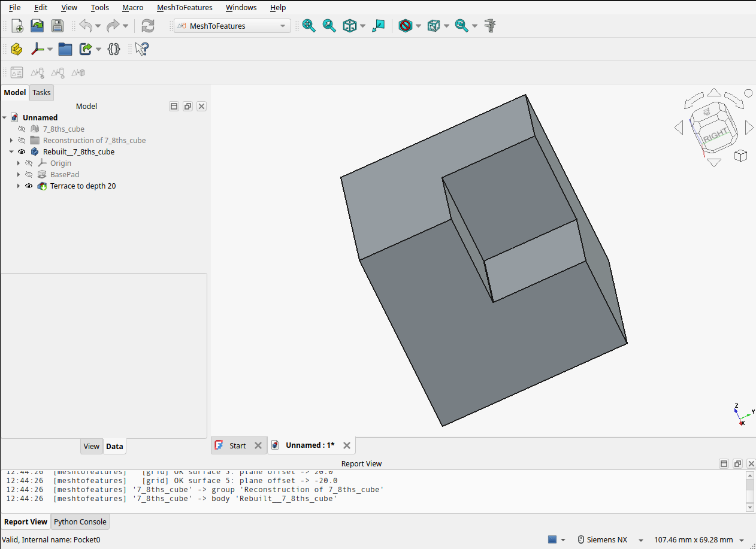Screen dimensions: 756x549
Task: Click the status bar blue color indicator
Action: [x=552, y=540]
